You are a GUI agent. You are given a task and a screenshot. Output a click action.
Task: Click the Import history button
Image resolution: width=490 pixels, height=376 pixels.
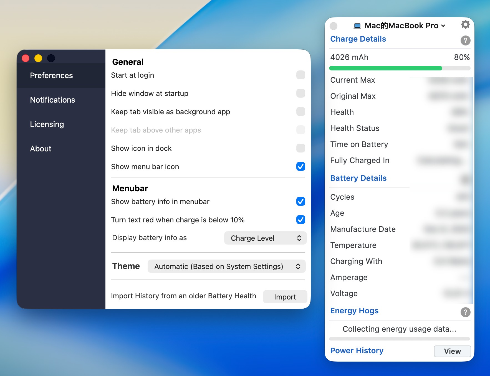click(x=285, y=297)
